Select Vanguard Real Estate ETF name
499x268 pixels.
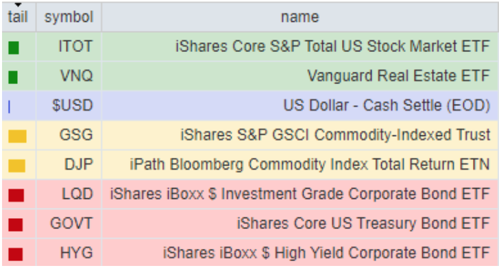pyautogui.click(x=398, y=76)
